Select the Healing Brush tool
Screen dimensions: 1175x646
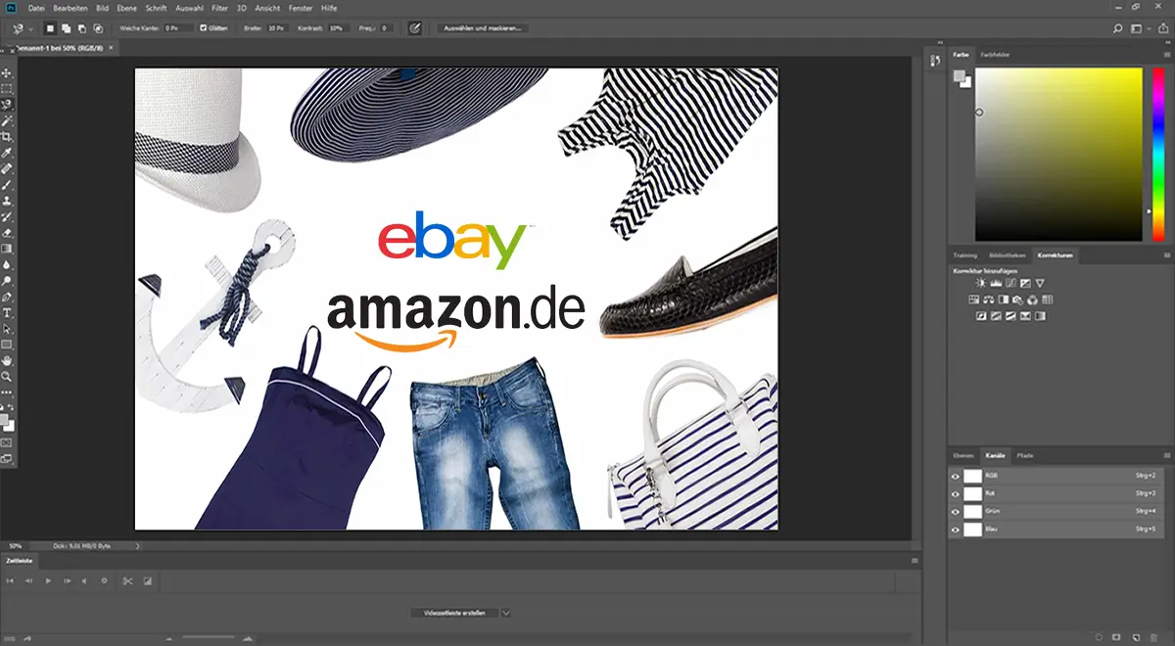(7, 168)
